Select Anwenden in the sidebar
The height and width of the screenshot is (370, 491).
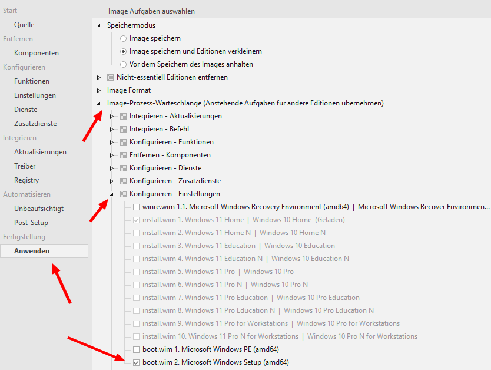tap(44, 251)
